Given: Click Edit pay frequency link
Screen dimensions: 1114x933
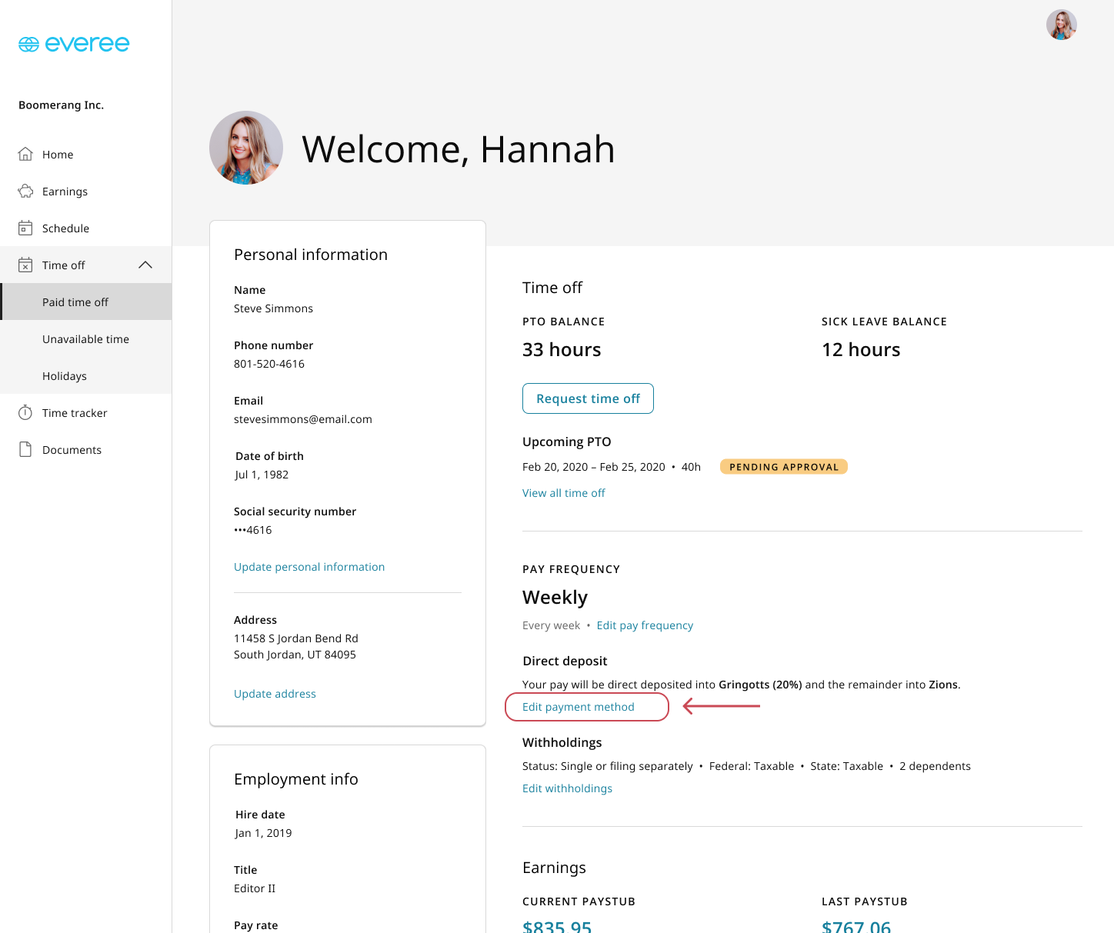Looking at the screenshot, I should pos(645,625).
